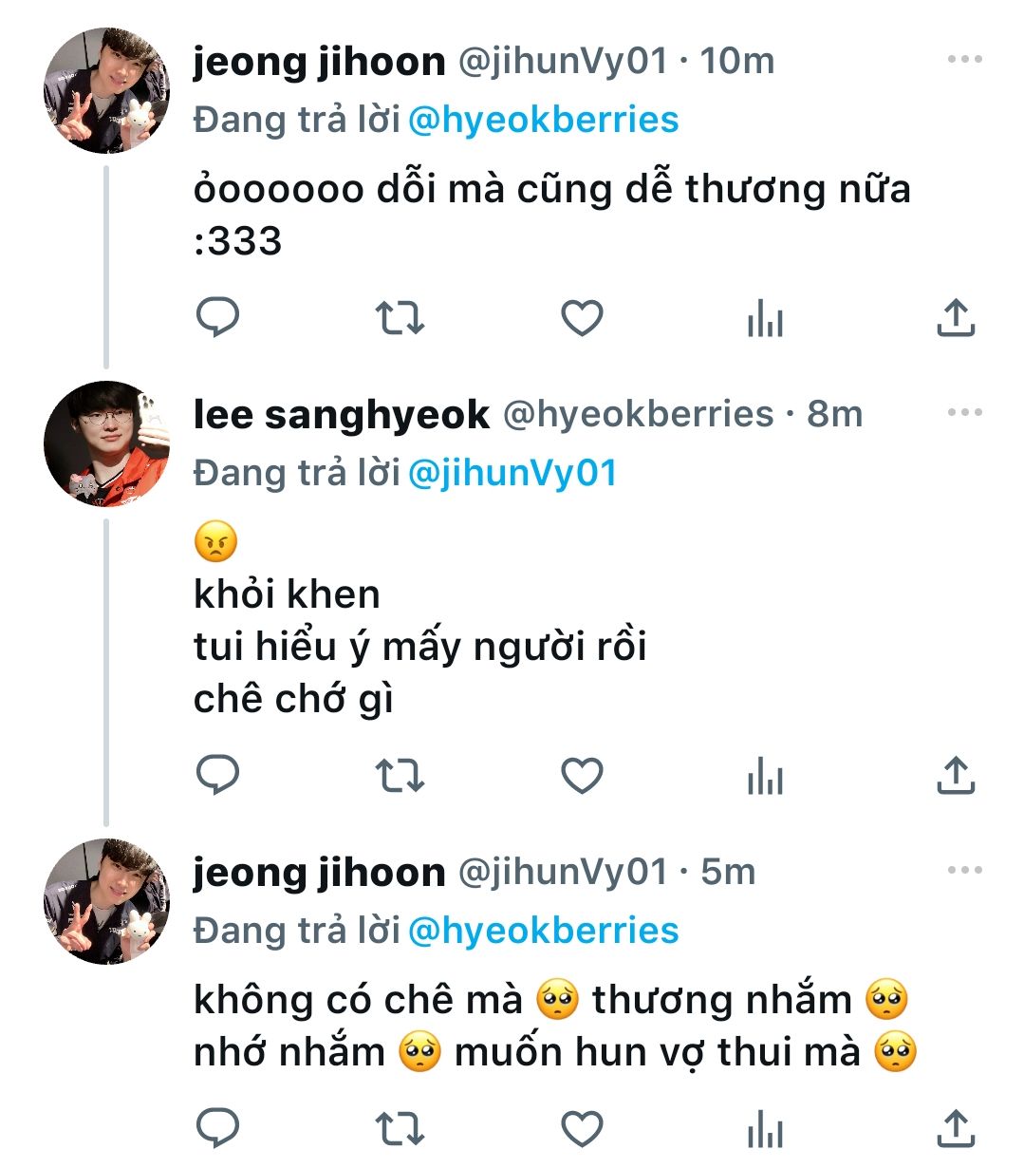Image resolution: width=1024 pixels, height=1168 pixels.
Task: Reply to lee sanghyeok's tweet
Action: pyautogui.click(x=217, y=775)
